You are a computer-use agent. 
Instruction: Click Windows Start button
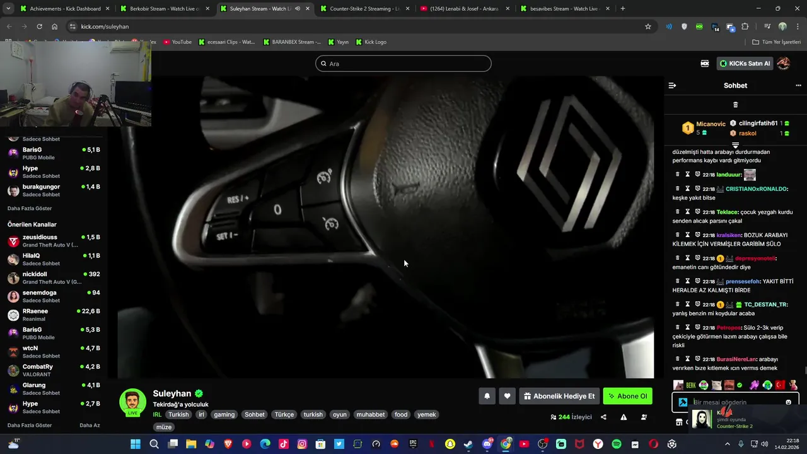point(136,444)
